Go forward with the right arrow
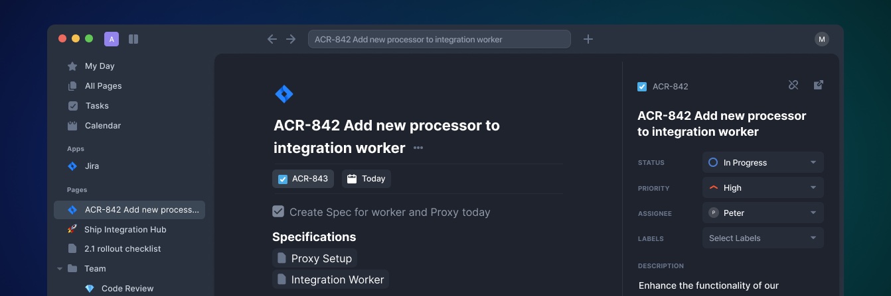Screen dimensions: 891x296 (x=291, y=39)
